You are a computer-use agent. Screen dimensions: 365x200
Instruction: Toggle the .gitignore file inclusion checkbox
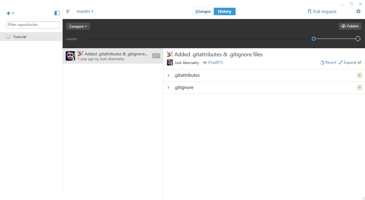(359, 87)
